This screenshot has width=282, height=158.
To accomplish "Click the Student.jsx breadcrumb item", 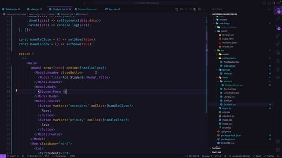I will (x=67, y=14).
